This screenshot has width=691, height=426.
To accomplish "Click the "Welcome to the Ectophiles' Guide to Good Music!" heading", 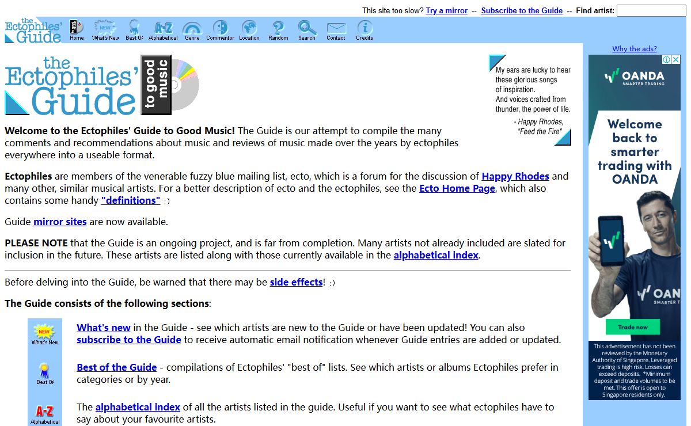I will coord(120,131).
